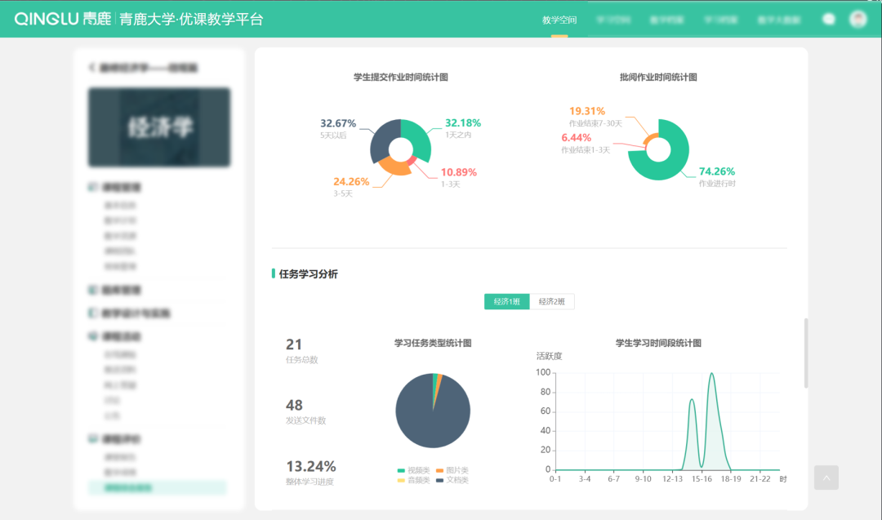The width and height of the screenshot is (882, 520).
Task: Click the QINGLU 青鹿 logo
Action: 62,19
